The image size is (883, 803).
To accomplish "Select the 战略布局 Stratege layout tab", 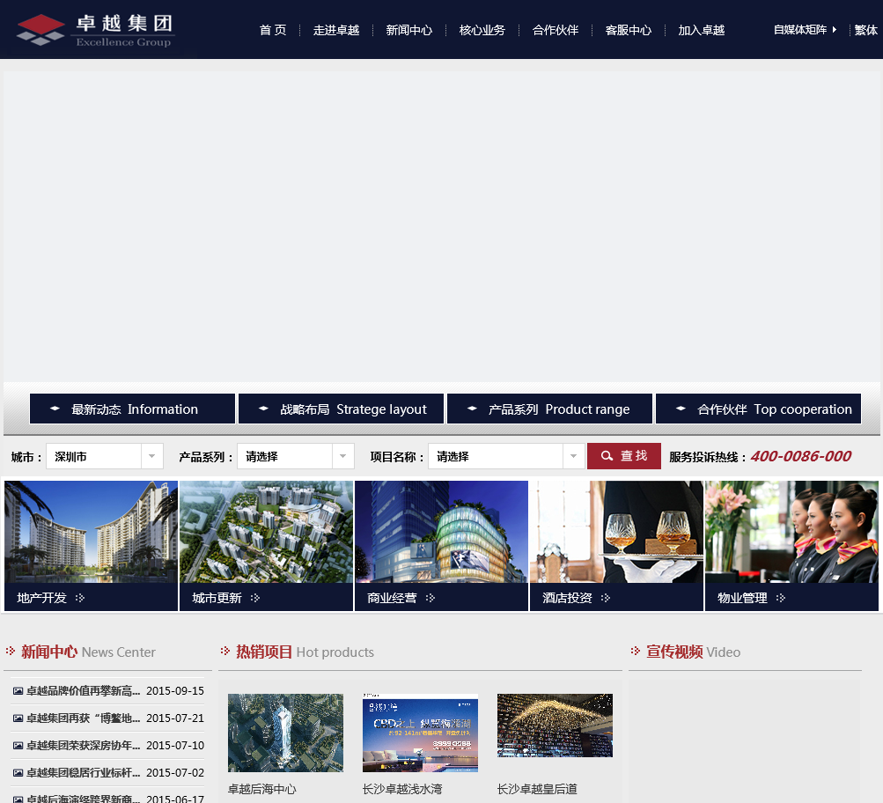I will coord(342,409).
